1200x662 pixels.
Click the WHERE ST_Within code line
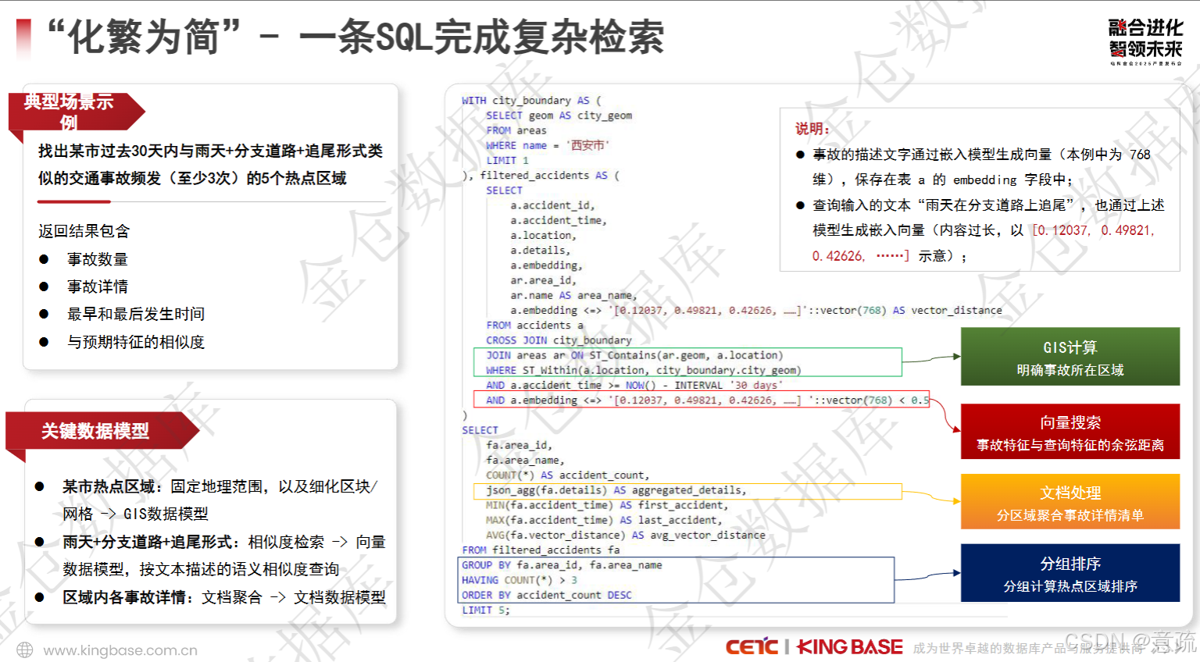coord(644,370)
